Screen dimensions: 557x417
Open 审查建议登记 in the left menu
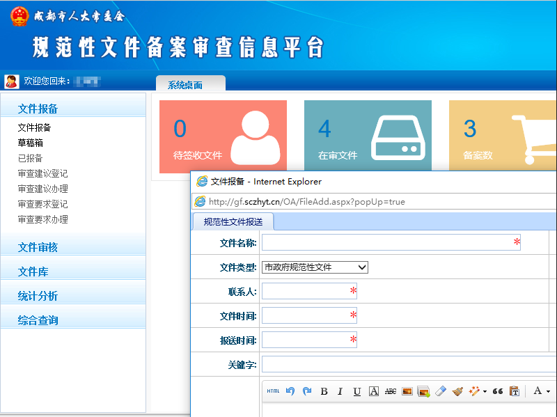(42, 173)
